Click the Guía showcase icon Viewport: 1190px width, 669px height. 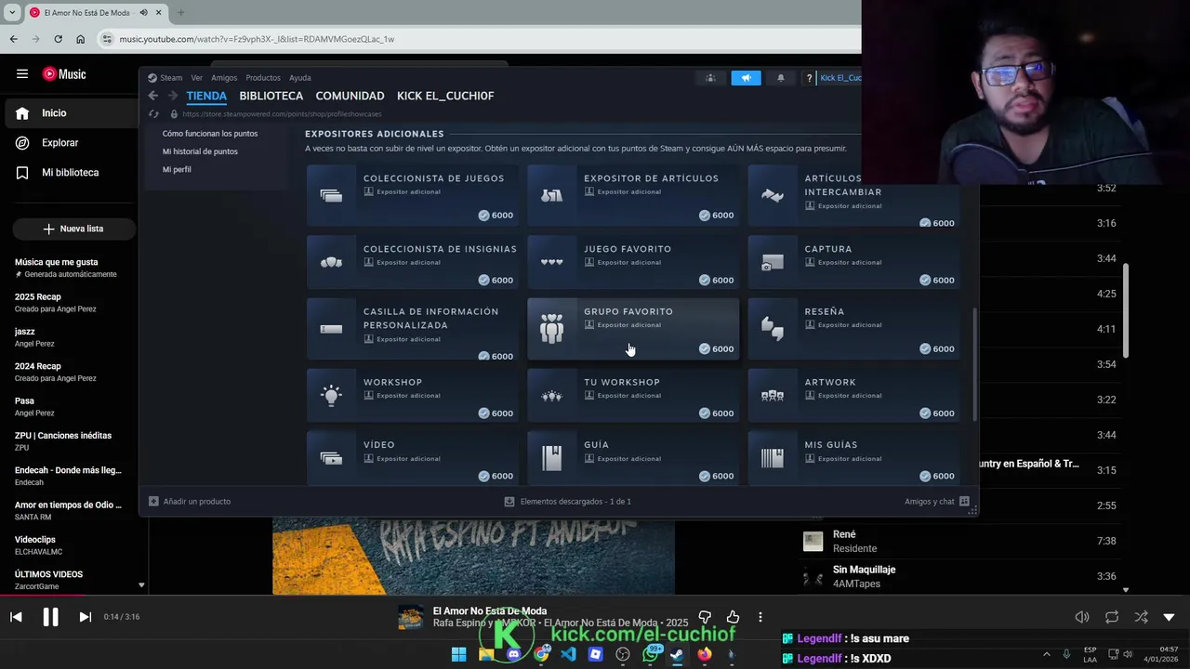552,457
